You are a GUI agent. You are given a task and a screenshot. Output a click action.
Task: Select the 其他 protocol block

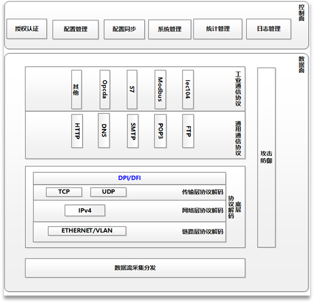click(x=76, y=90)
